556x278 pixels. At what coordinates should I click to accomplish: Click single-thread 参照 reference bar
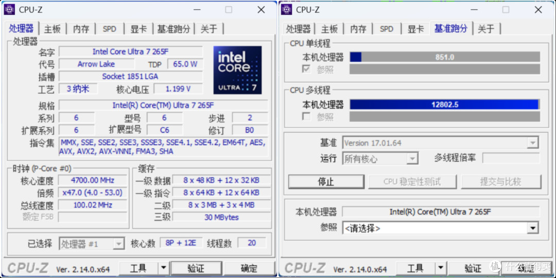pyautogui.click(x=445, y=69)
